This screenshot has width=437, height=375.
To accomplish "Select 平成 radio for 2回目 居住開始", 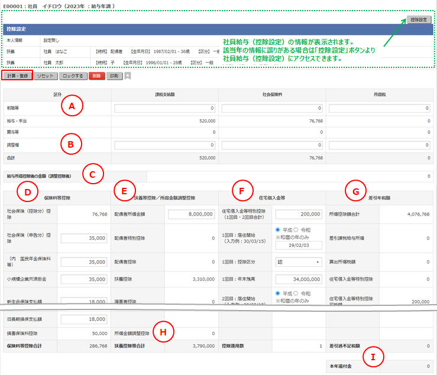I will click(x=279, y=293).
